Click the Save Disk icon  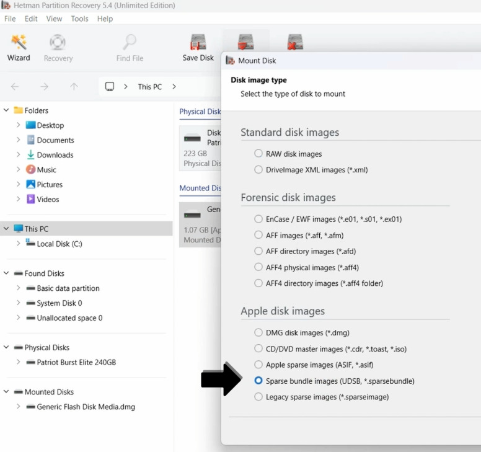[x=198, y=42]
